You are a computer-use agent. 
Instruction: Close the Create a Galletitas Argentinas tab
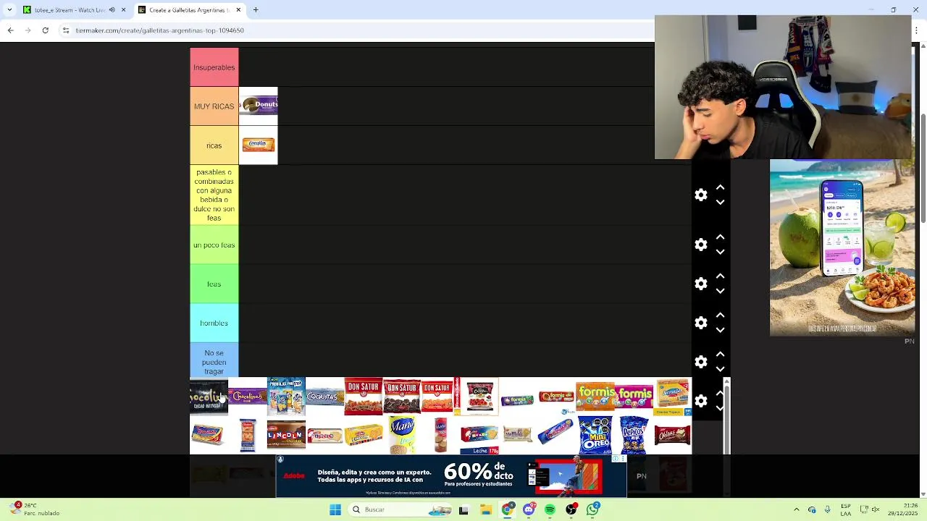tap(238, 10)
